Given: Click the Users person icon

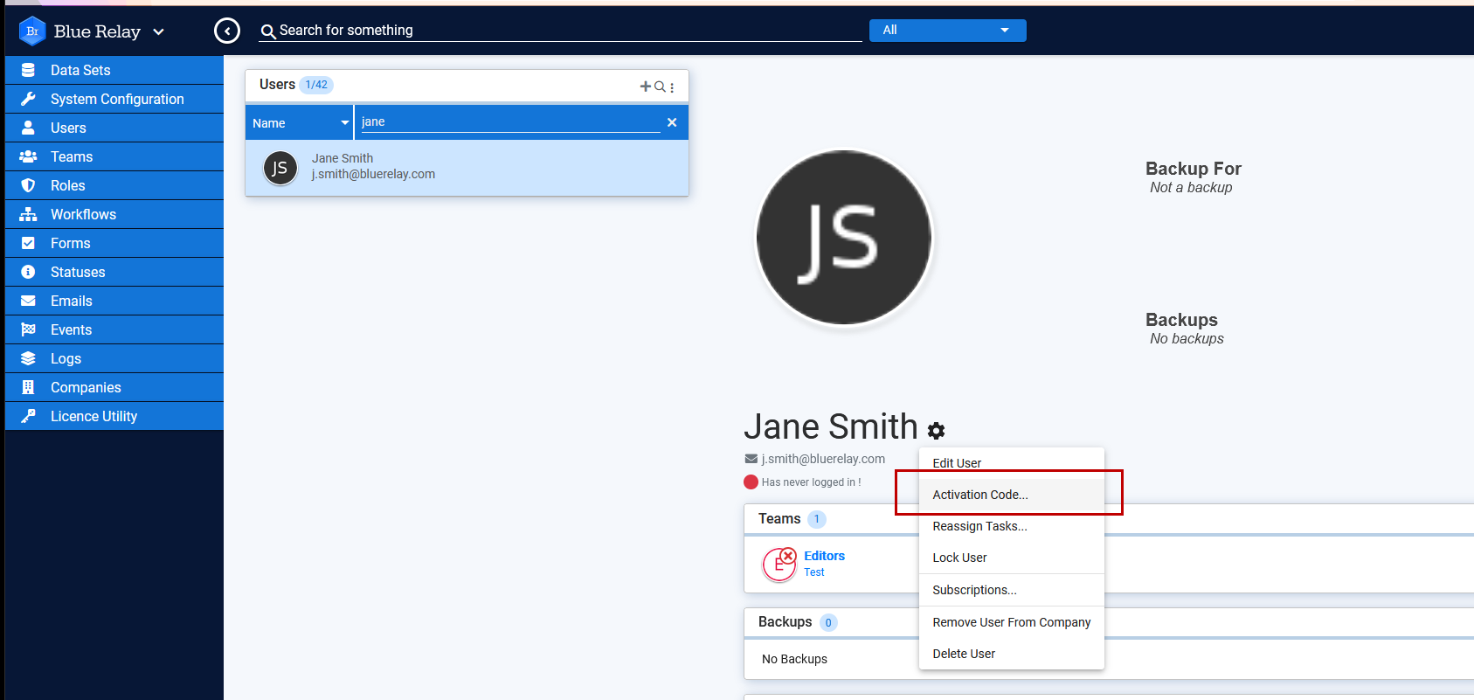Looking at the screenshot, I should click(28, 128).
